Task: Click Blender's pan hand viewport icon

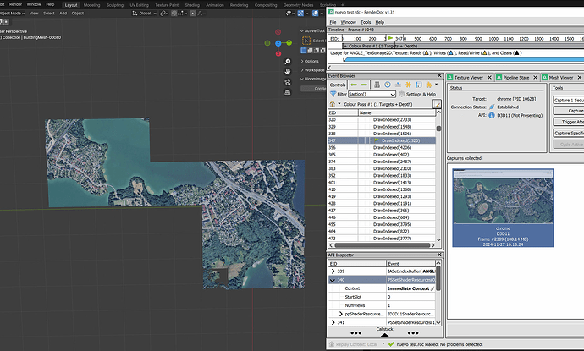Action: pyautogui.click(x=288, y=72)
